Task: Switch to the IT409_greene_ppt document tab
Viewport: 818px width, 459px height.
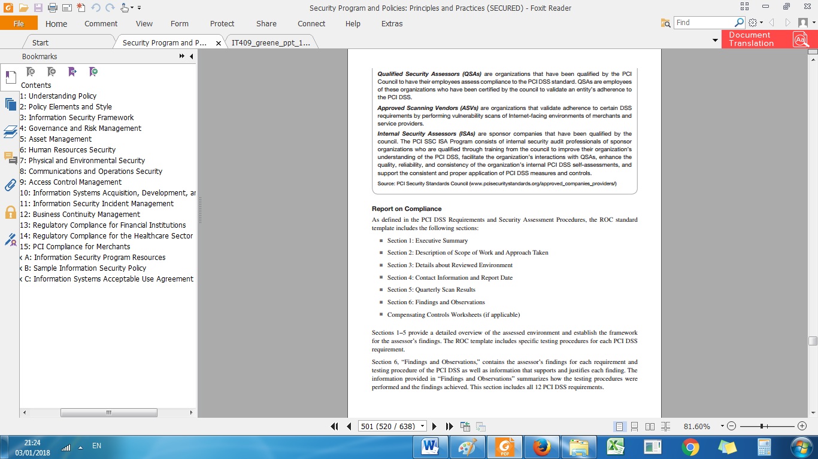Action: pyautogui.click(x=271, y=42)
